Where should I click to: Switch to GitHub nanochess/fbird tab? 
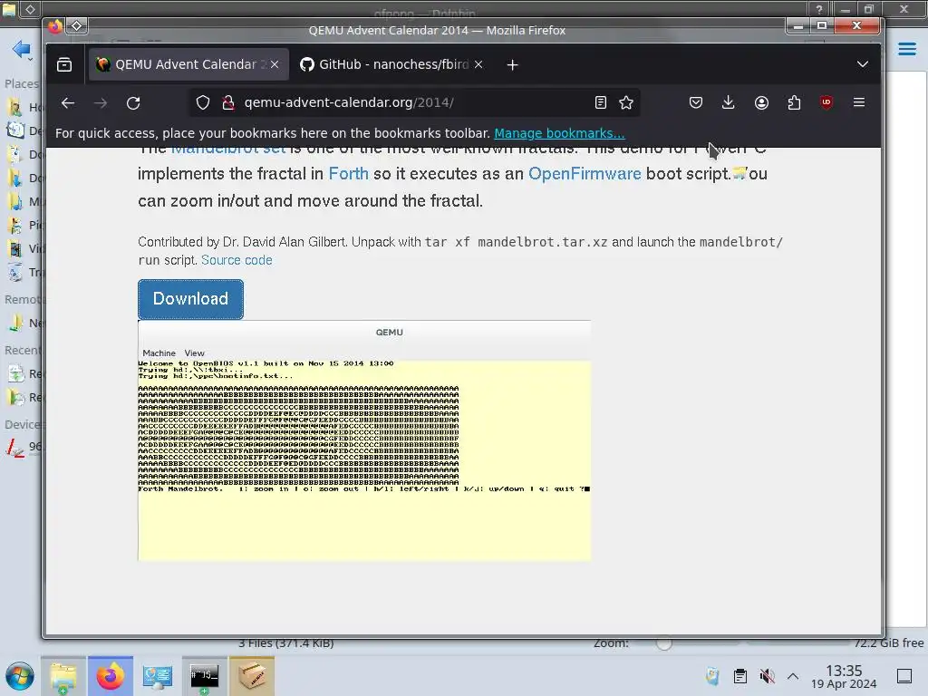392,64
